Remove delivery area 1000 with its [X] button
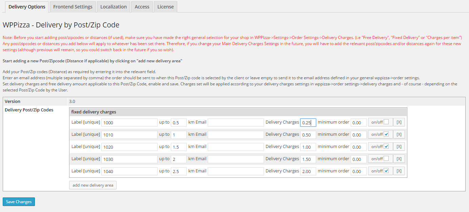469x212 pixels. point(399,122)
